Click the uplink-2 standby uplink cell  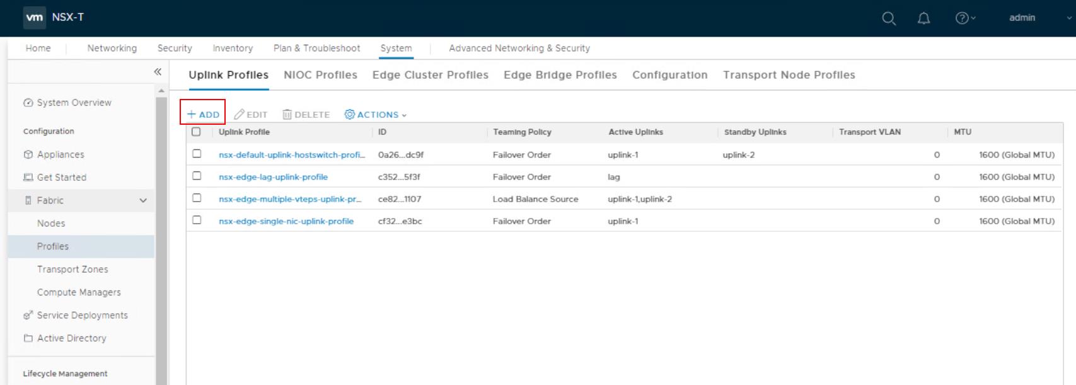739,155
